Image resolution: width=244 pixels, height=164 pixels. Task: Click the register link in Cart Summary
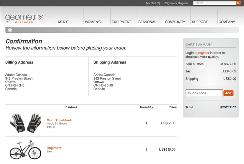(x=204, y=53)
